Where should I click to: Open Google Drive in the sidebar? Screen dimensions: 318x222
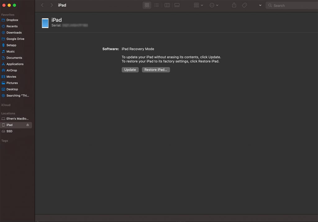pos(16,39)
